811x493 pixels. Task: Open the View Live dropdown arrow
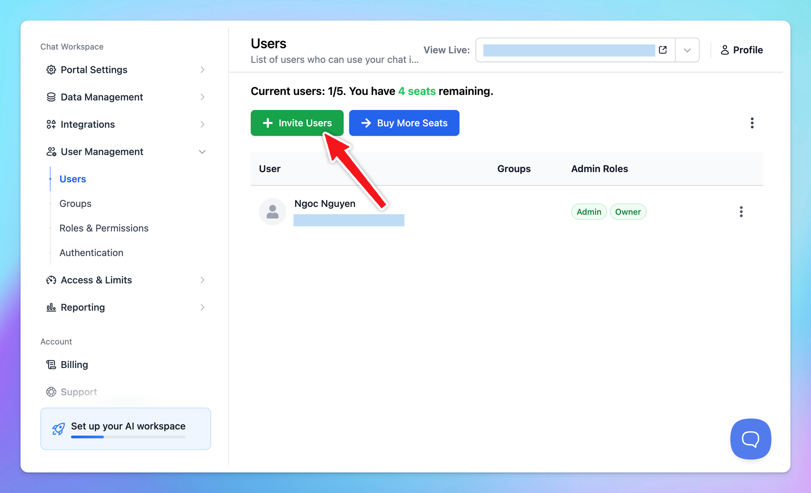pyautogui.click(x=687, y=50)
